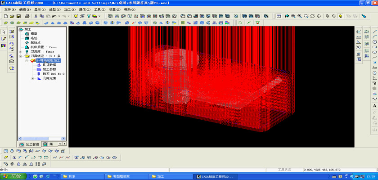Select the 起始点 node in the tree
378x180 pixels.
[36, 43]
